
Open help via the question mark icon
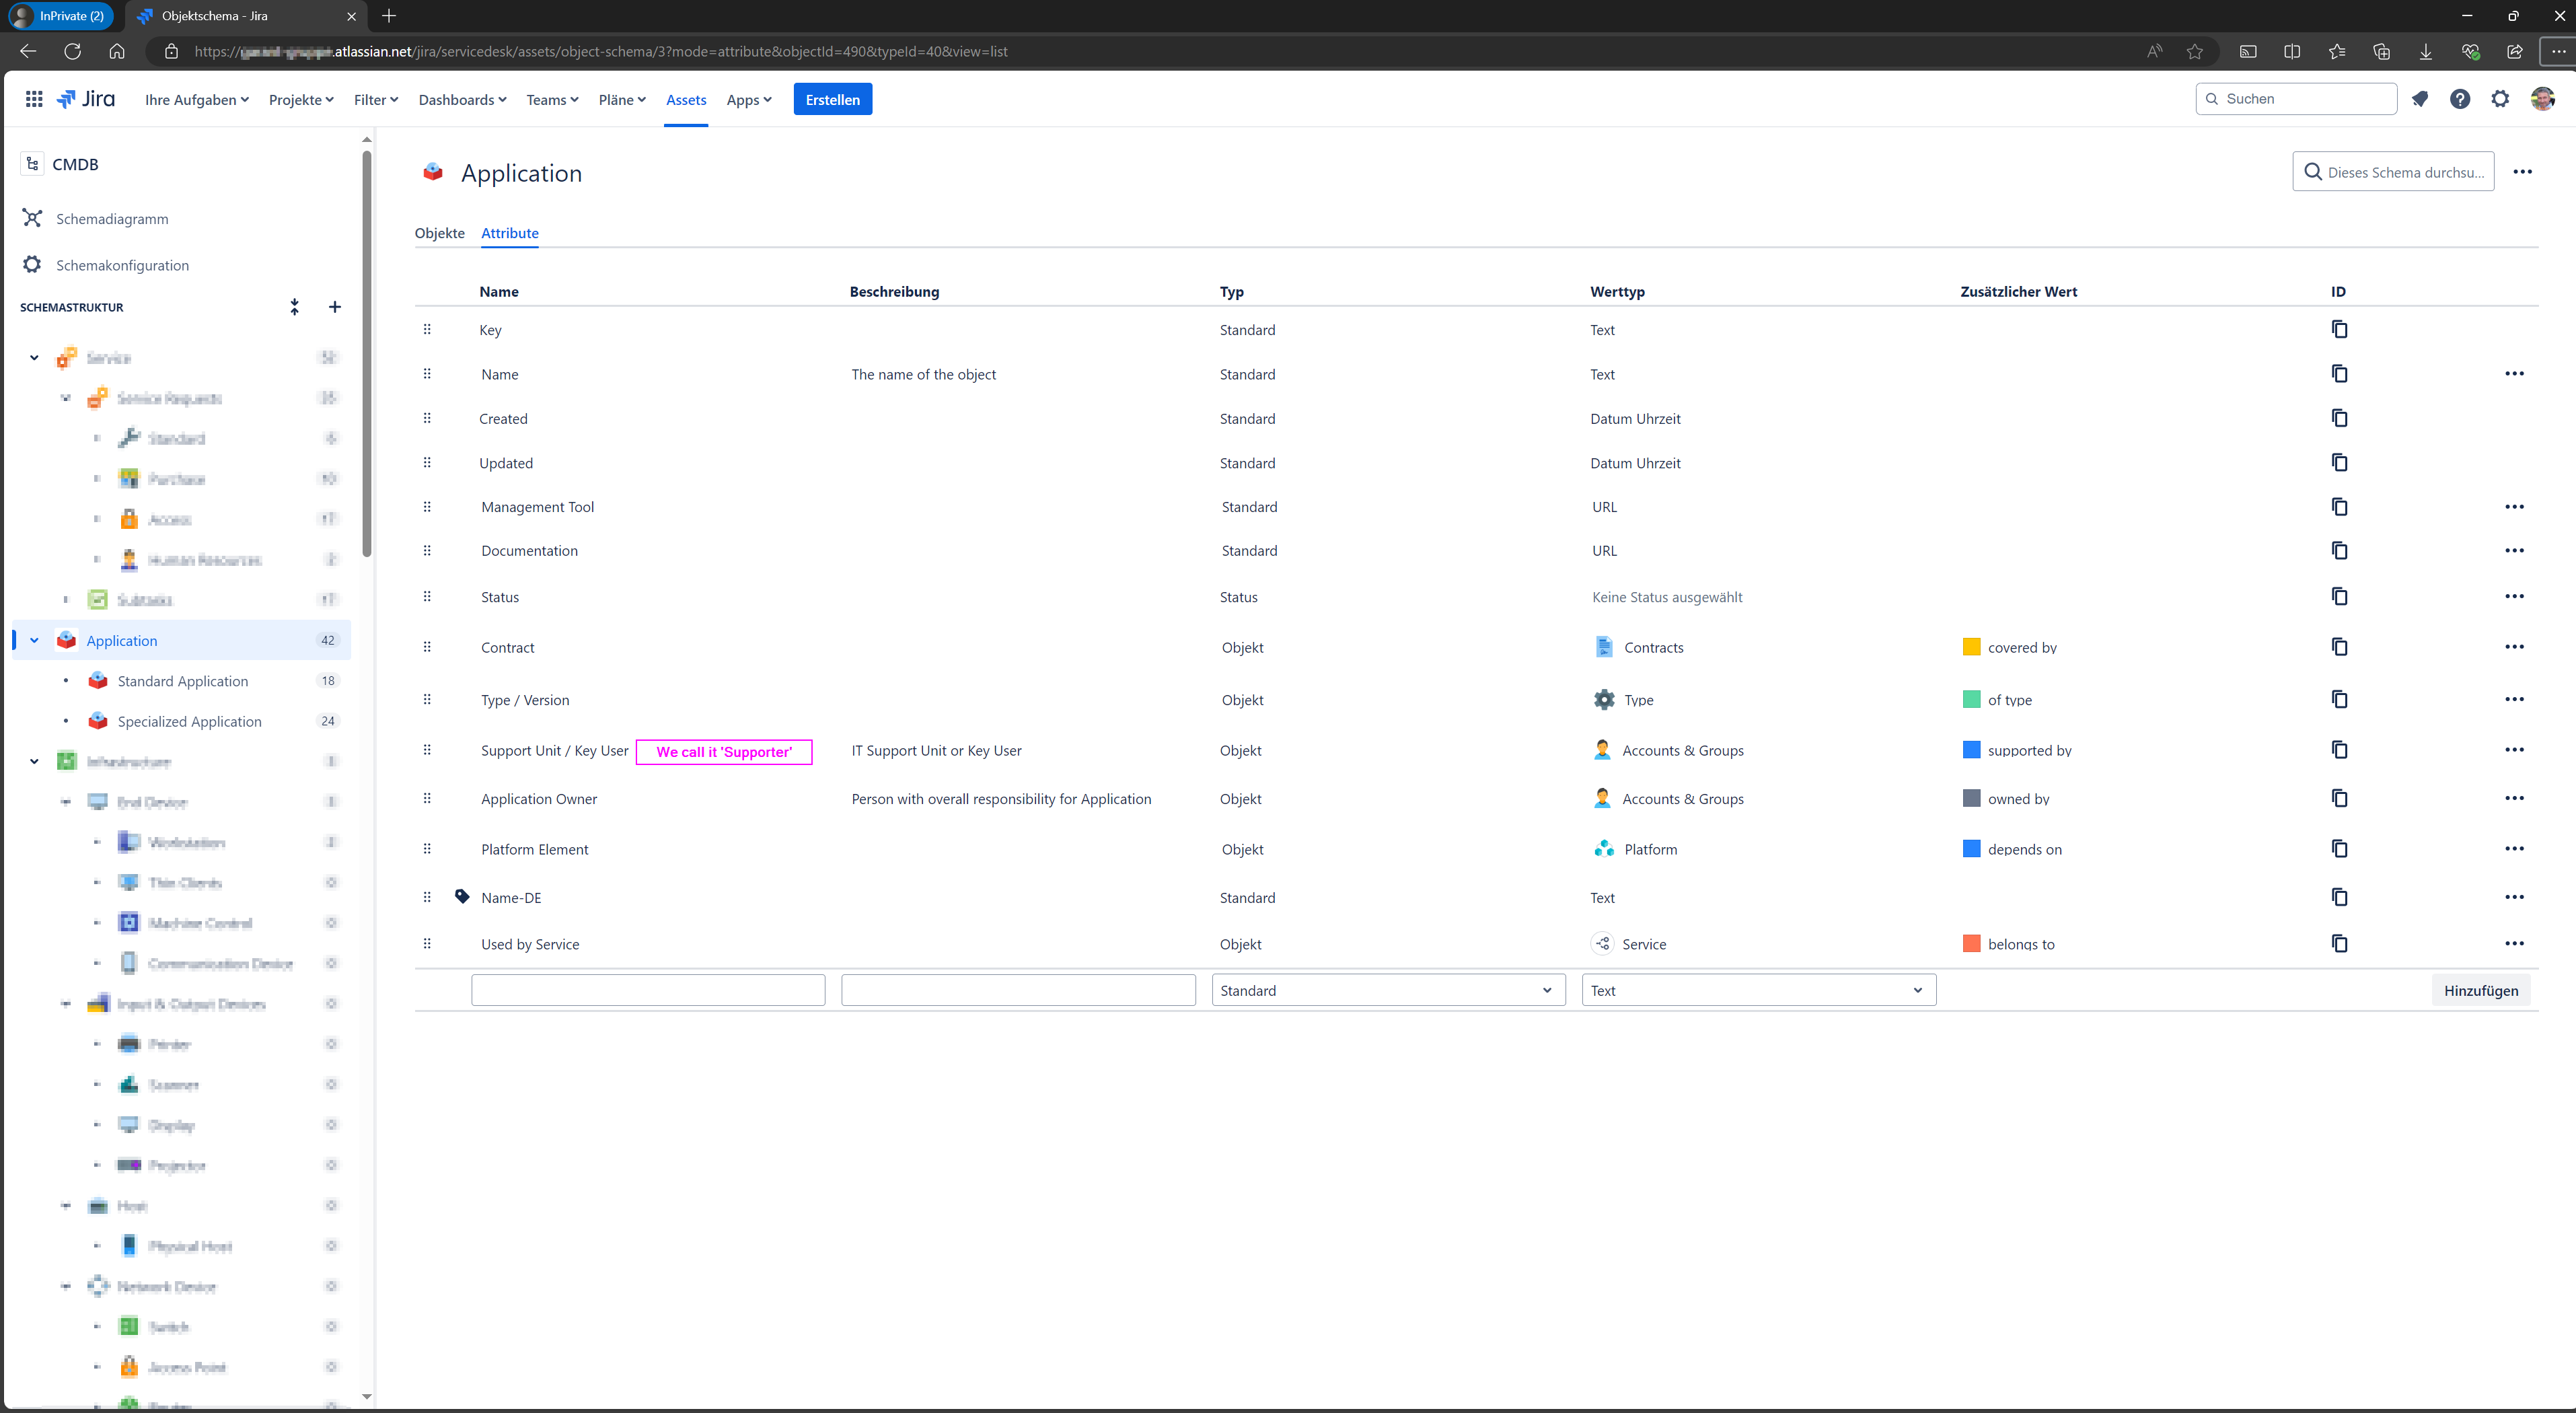pyautogui.click(x=2461, y=99)
